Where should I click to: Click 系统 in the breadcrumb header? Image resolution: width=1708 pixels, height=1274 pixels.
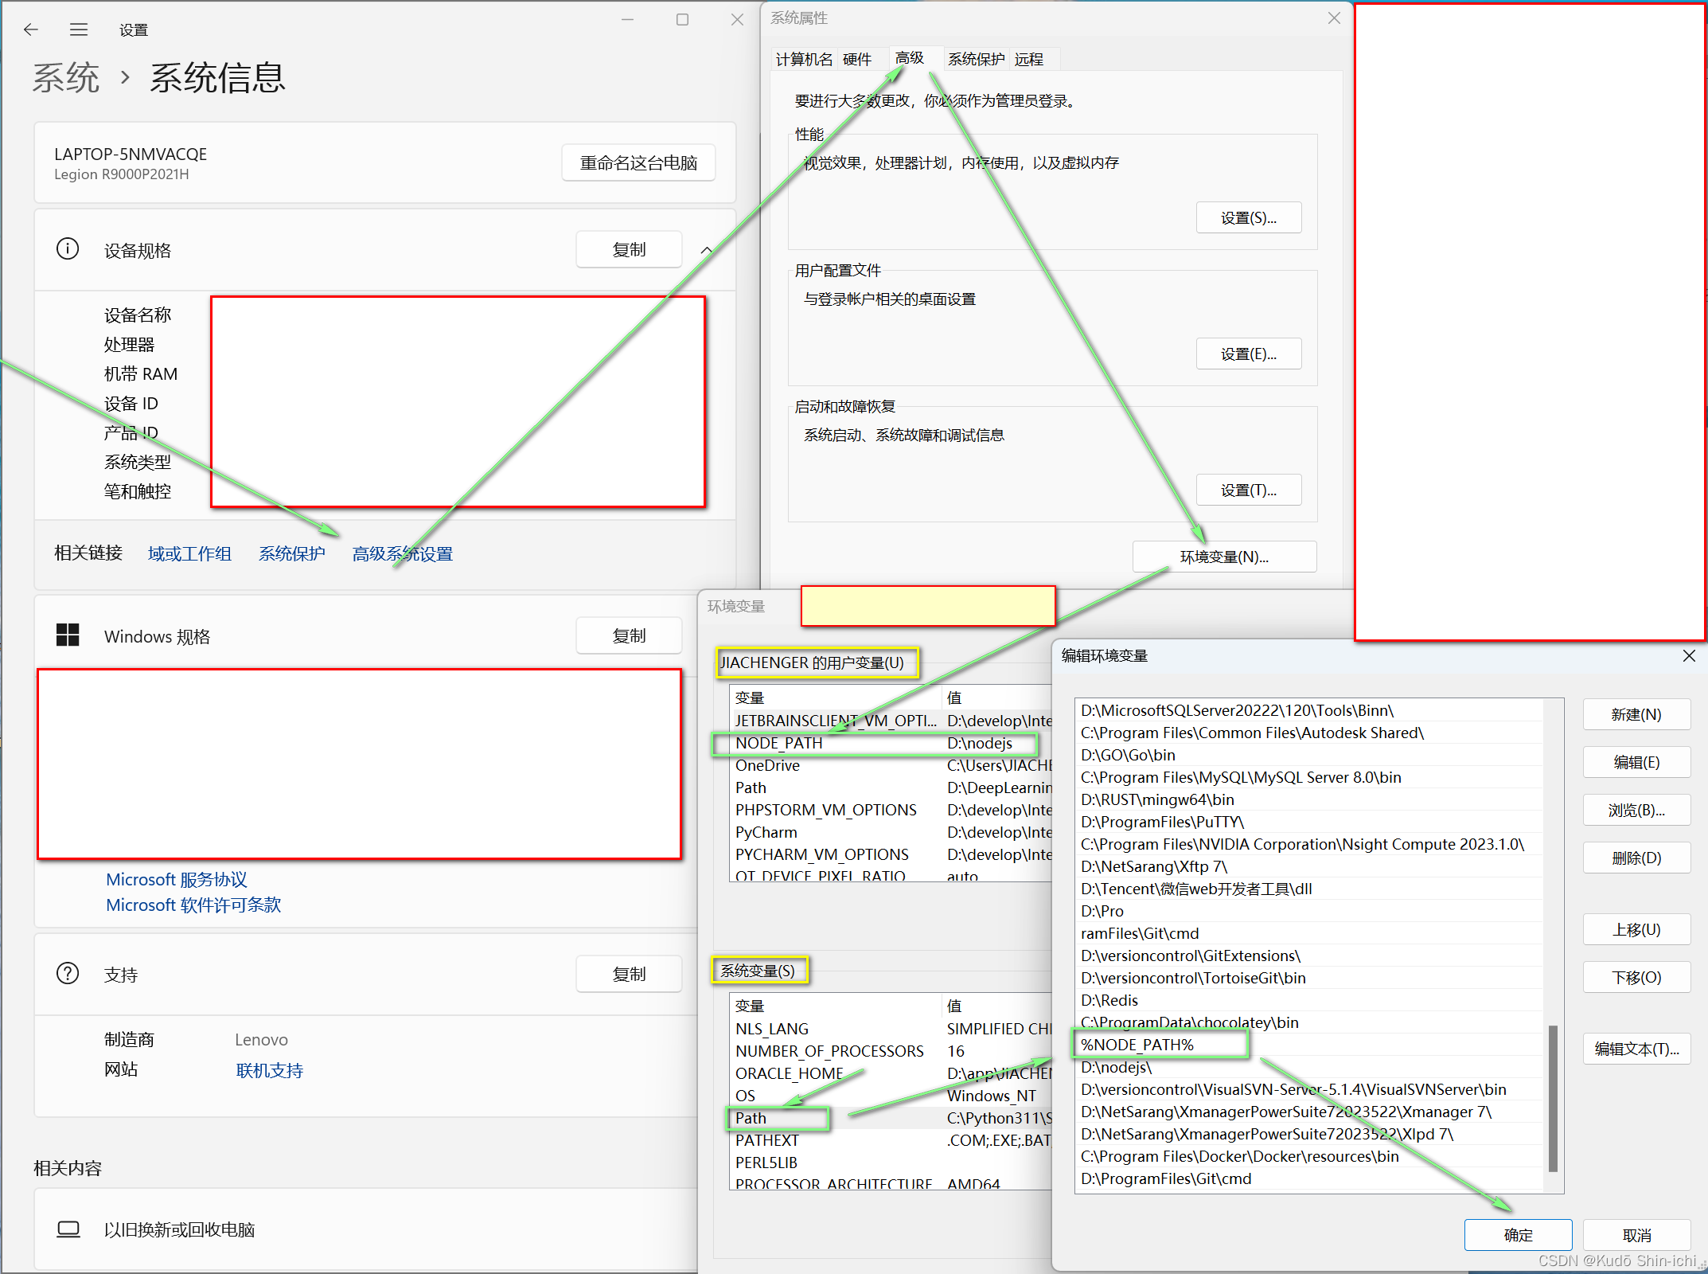(66, 78)
